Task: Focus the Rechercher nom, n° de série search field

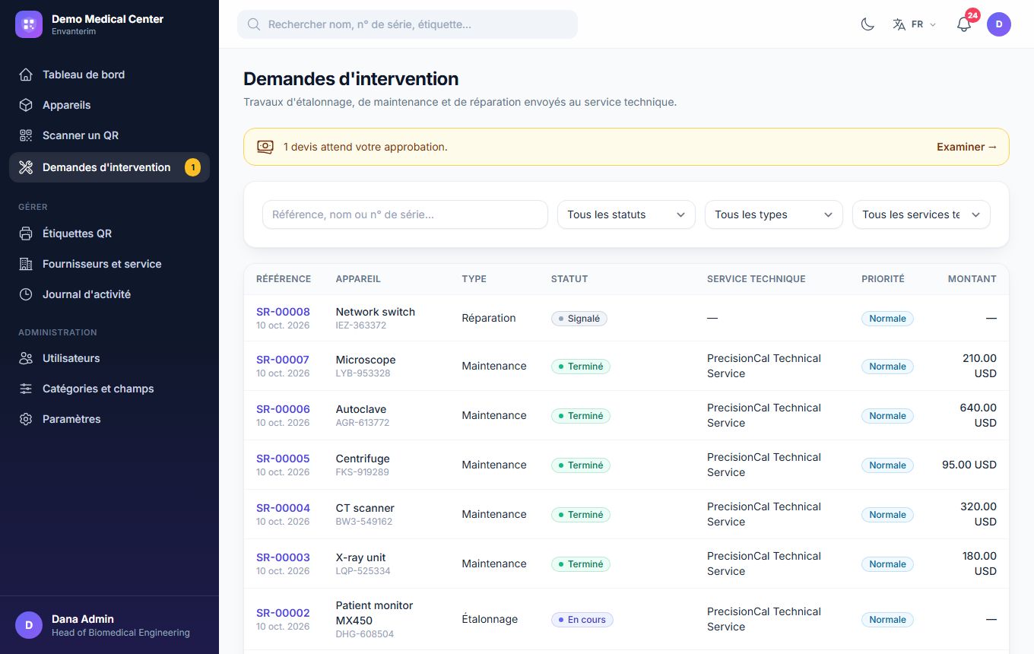Action: point(408,24)
